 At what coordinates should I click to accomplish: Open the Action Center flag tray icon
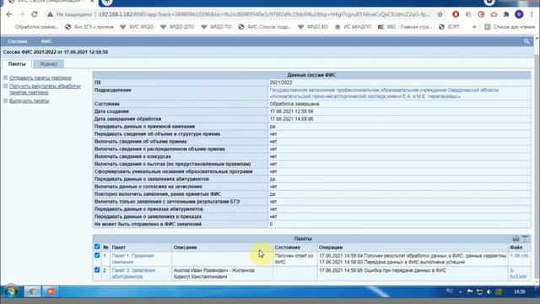tap(470, 292)
